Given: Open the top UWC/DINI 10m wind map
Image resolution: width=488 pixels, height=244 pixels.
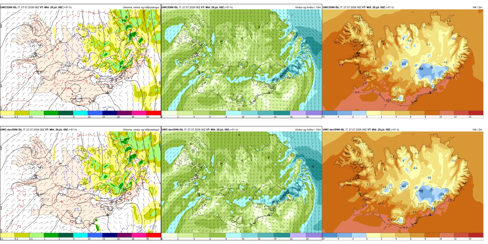Looking at the screenshot, I should tap(241, 60).
